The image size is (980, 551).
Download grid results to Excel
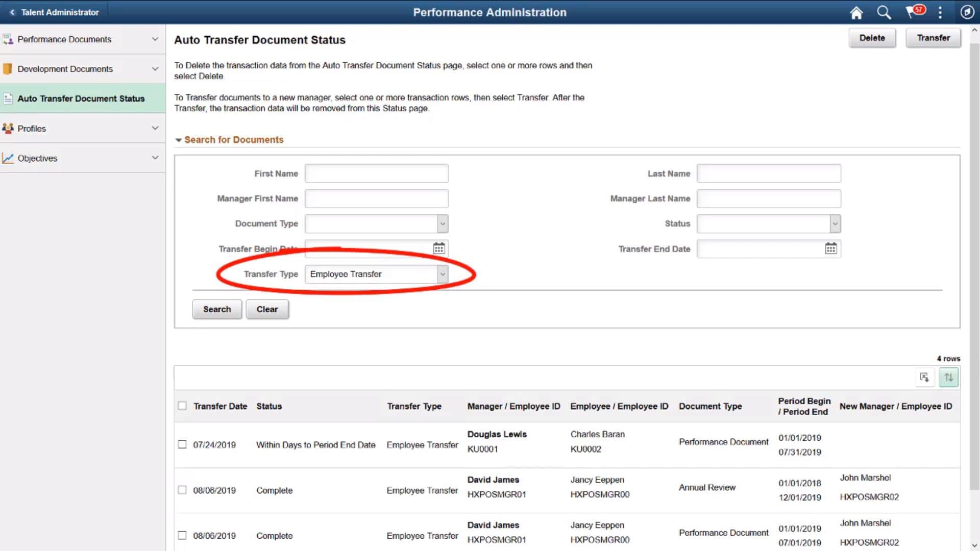tap(924, 378)
